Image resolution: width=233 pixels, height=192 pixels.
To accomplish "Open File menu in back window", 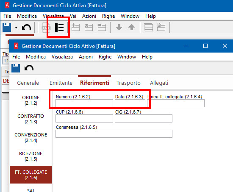I will (7, 16).
